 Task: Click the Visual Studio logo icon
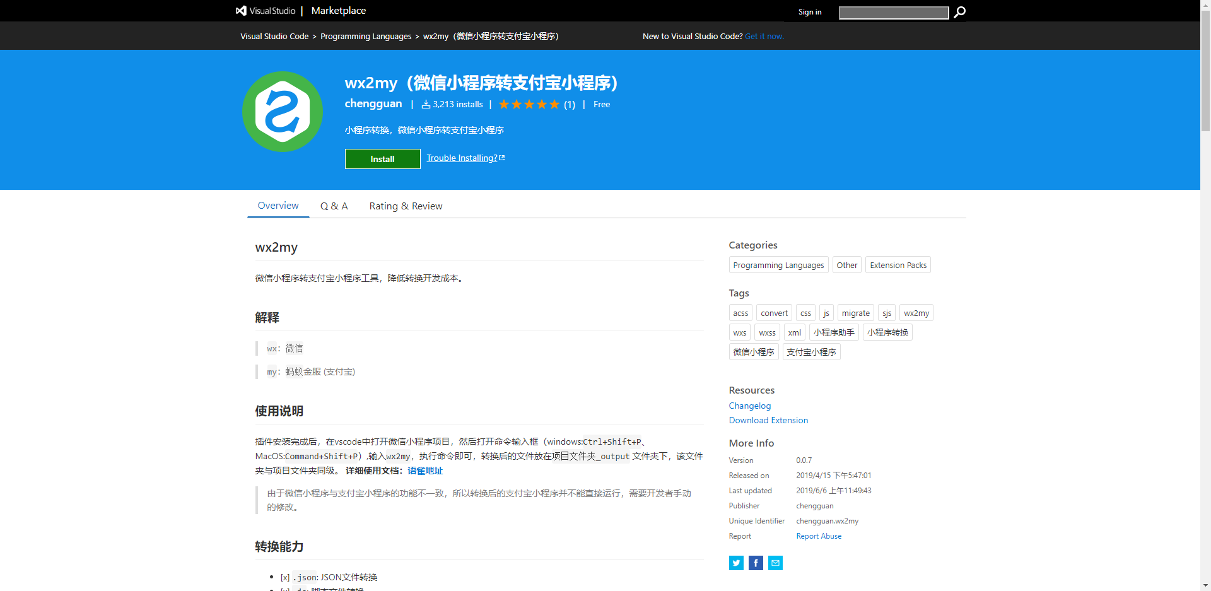click(241, 11)
